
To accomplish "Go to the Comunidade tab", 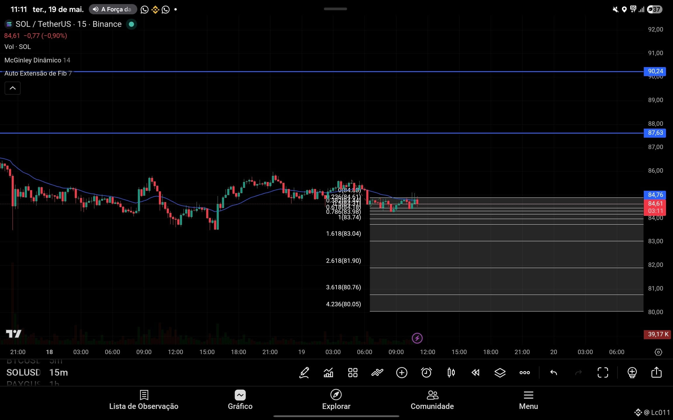I will (432, 400).
